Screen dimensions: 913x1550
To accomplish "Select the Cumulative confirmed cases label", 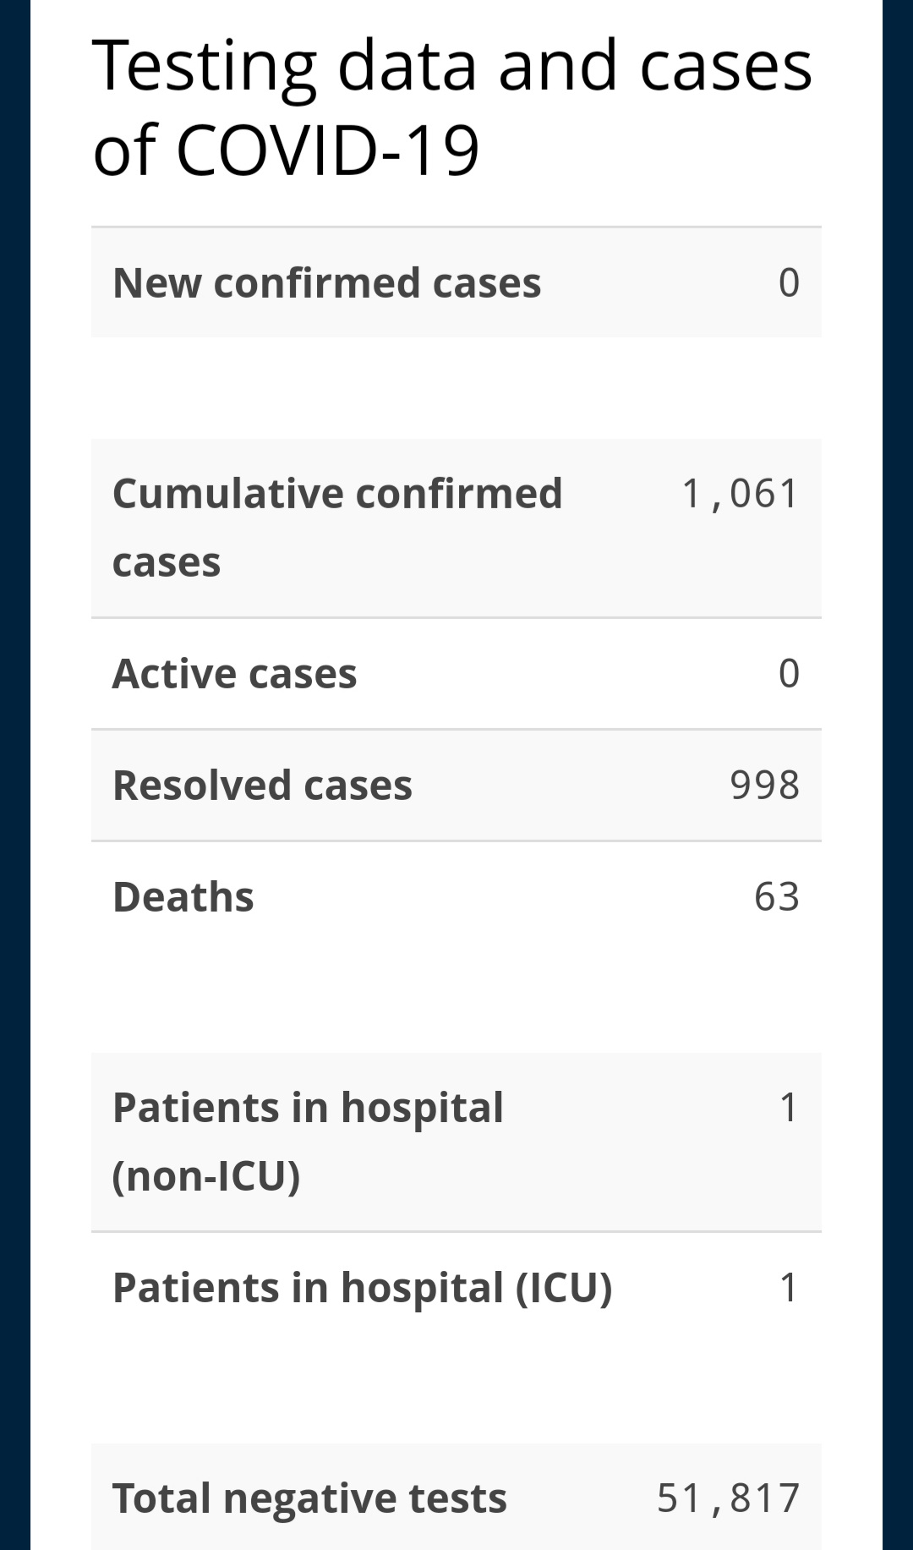I will pos(337,528).
